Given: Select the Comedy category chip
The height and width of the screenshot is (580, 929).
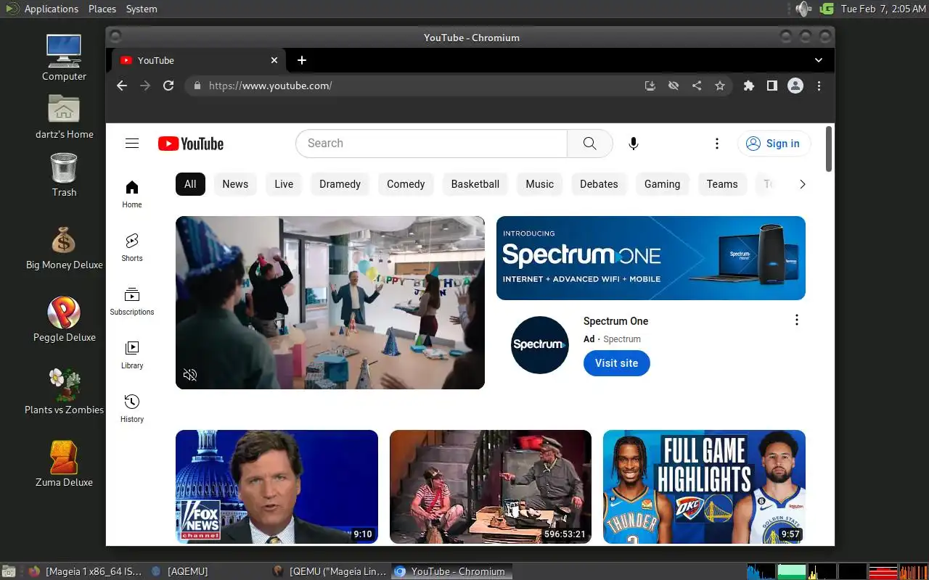Looking at the screenshot, I should pos(406,184).
